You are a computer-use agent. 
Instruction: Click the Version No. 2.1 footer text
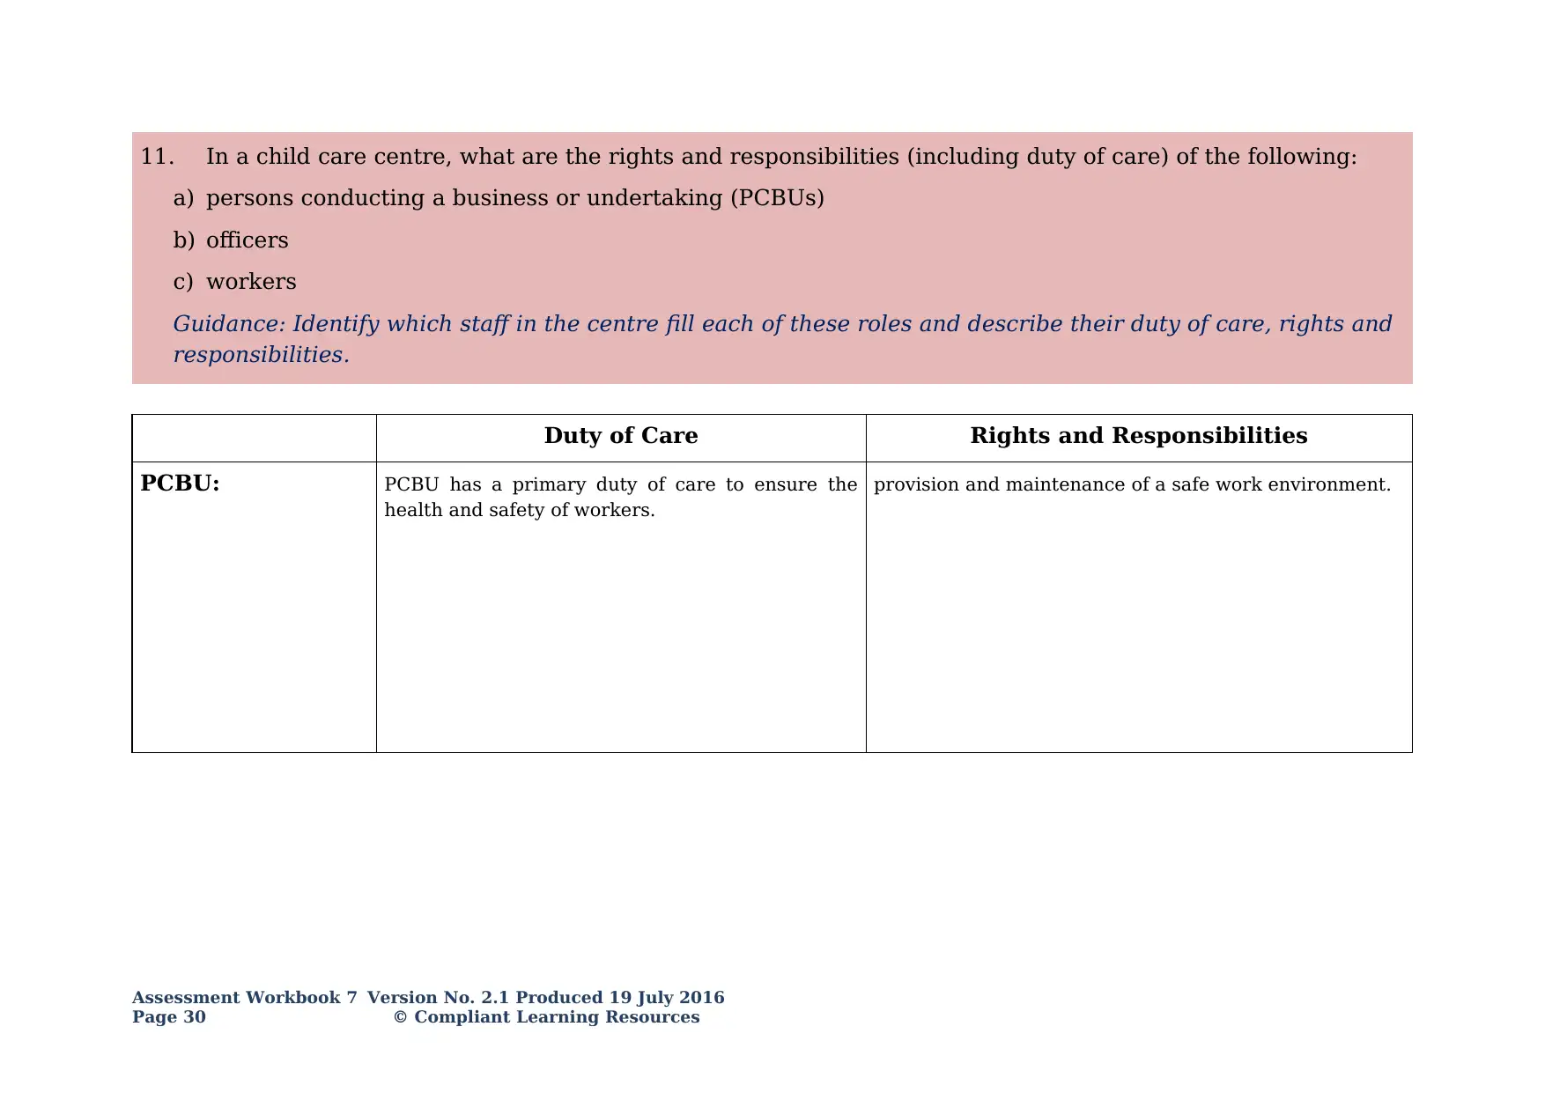546,998
